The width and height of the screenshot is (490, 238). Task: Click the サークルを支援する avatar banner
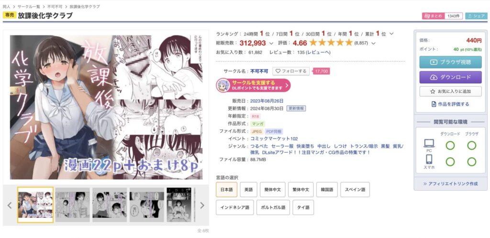[253, 86]
